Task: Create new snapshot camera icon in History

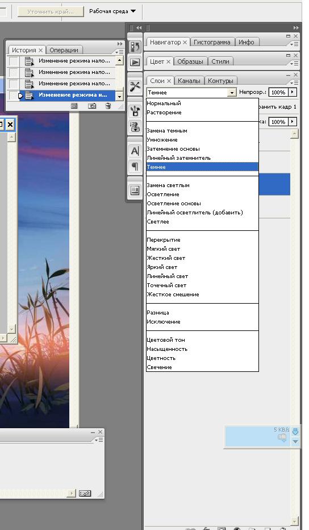Action: click(92, 106)
